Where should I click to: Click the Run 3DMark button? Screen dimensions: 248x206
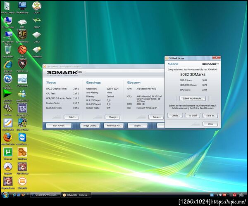[59, 125]
